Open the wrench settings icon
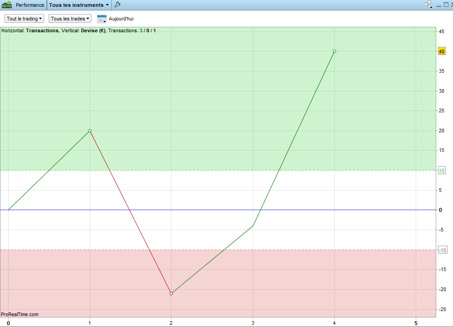Viewport: 453px width, 327px height. [x=117, y=5]
